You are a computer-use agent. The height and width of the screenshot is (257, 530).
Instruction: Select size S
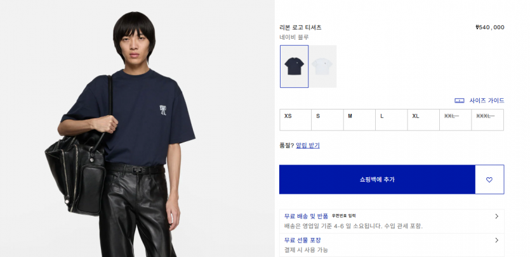(327, 120)
